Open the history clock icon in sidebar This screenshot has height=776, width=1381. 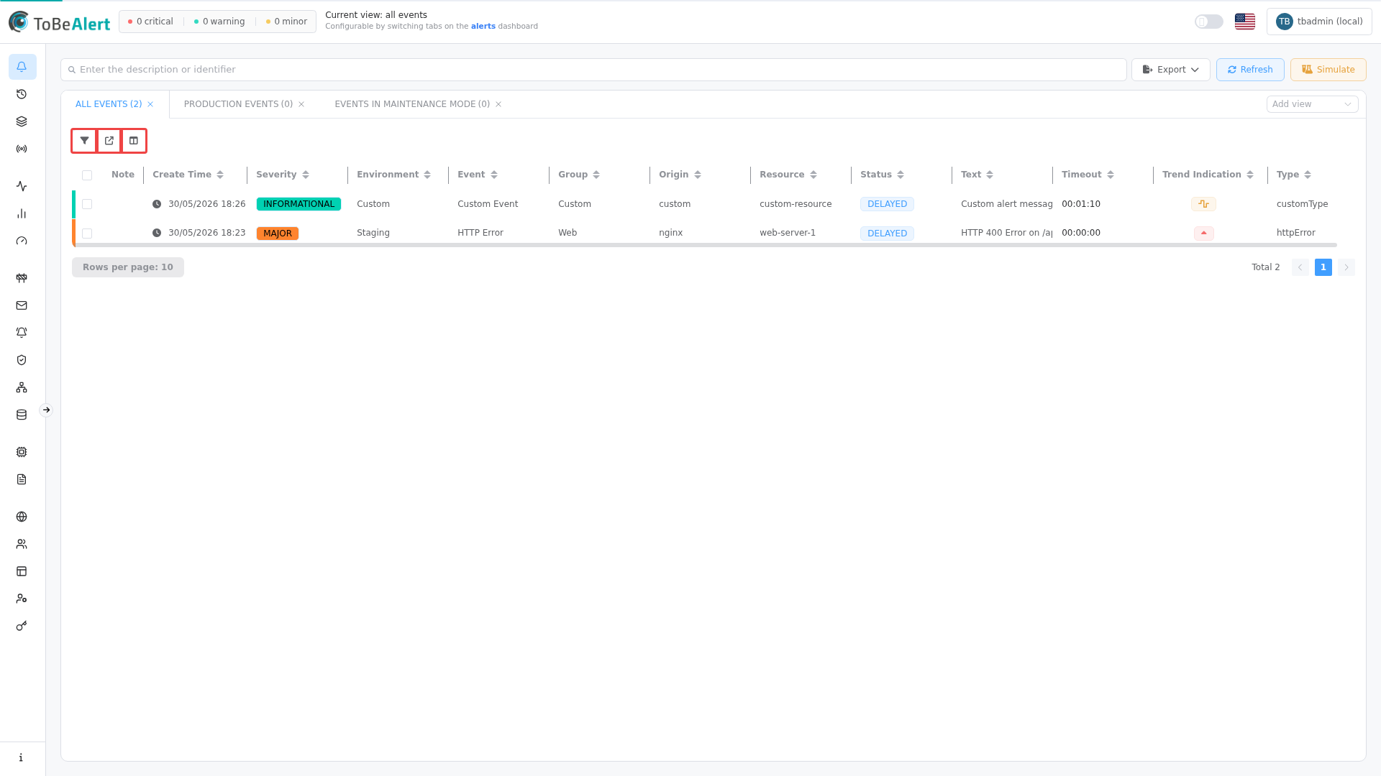(x=22, y=94)
